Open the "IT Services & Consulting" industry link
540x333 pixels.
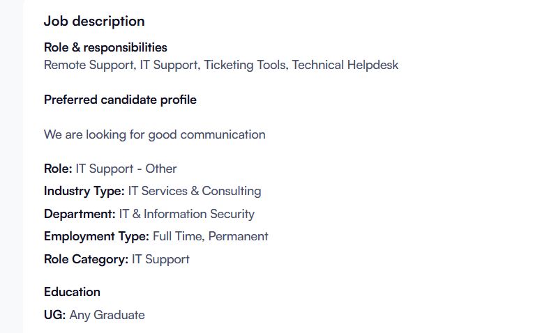pyautogui.click(x=194, y=191)
